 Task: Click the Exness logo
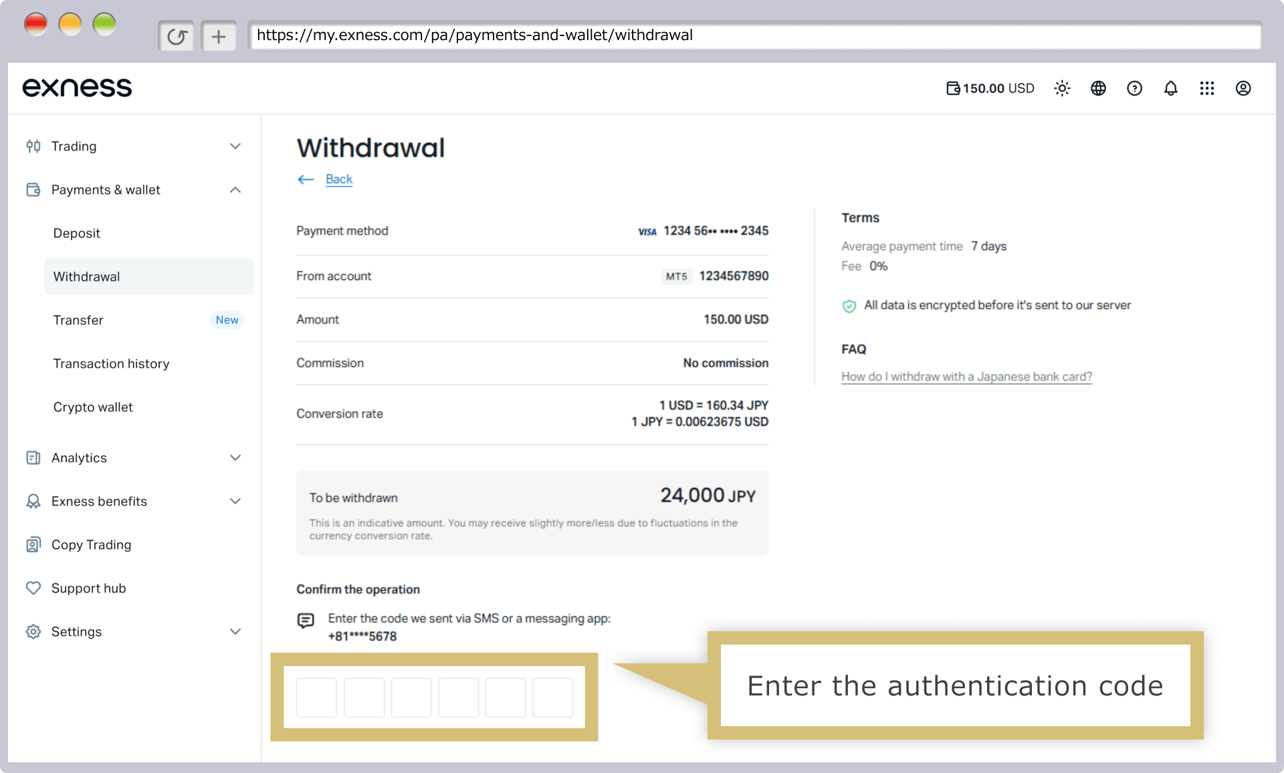point(78,87)
